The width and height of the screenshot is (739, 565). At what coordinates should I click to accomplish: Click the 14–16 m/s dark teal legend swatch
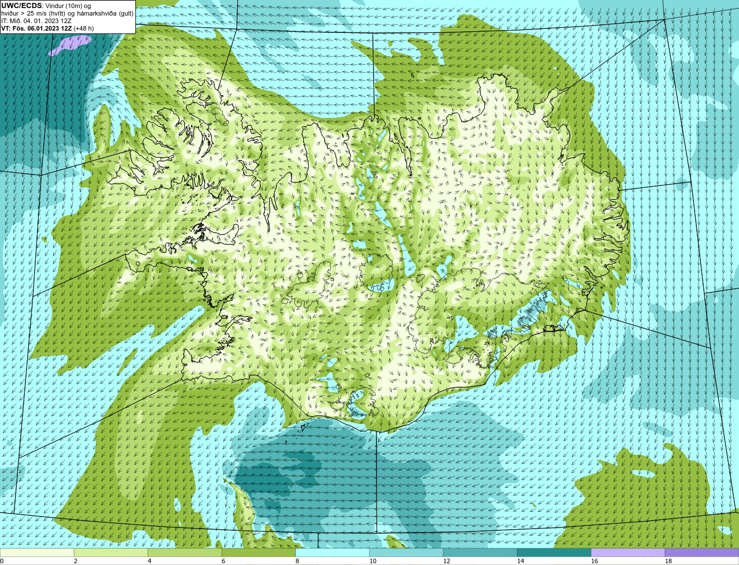pos(554,552)
